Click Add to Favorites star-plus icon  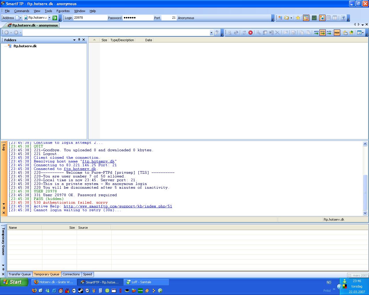click(x=351, y=33)
